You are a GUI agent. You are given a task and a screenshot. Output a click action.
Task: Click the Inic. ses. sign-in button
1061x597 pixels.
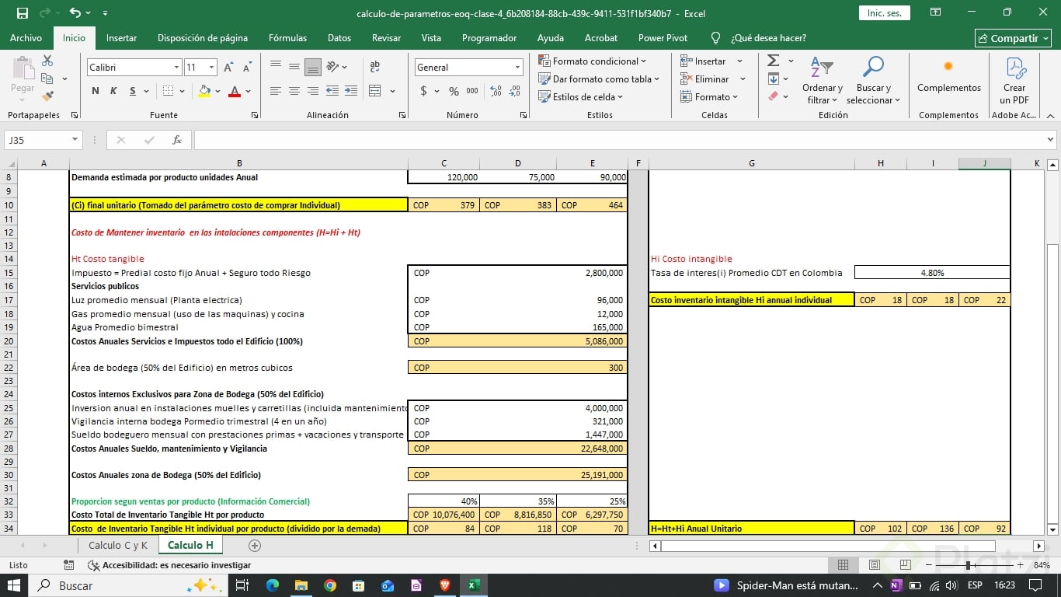click(x=884, y=13)
